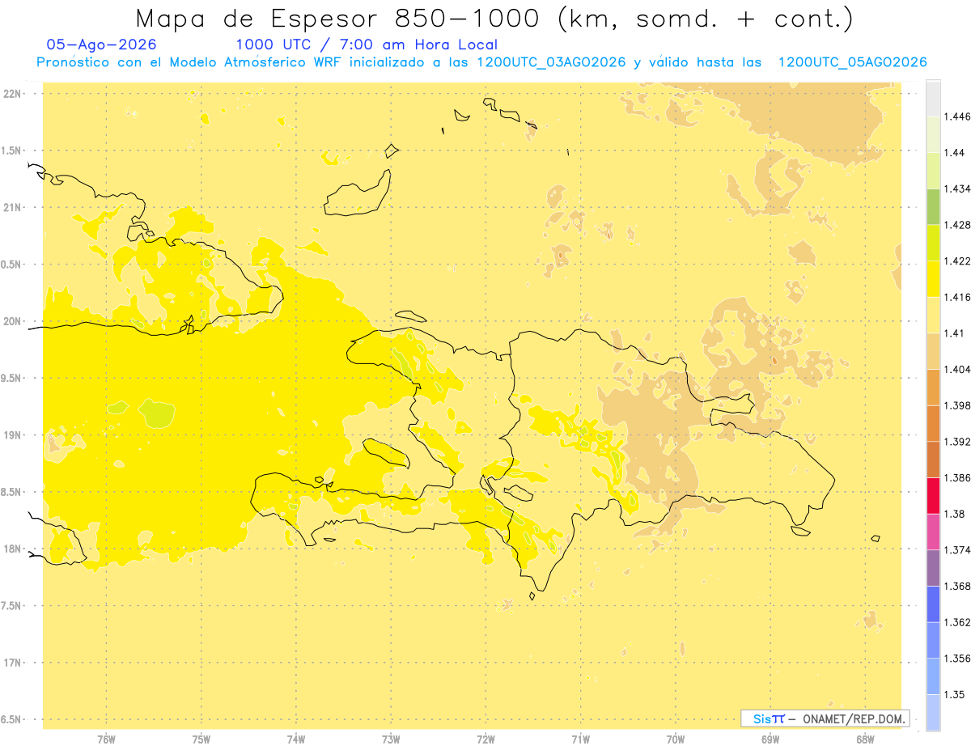Click the legend value "1.422"
This screenshot has width=971, height=750.
(957, 261)
